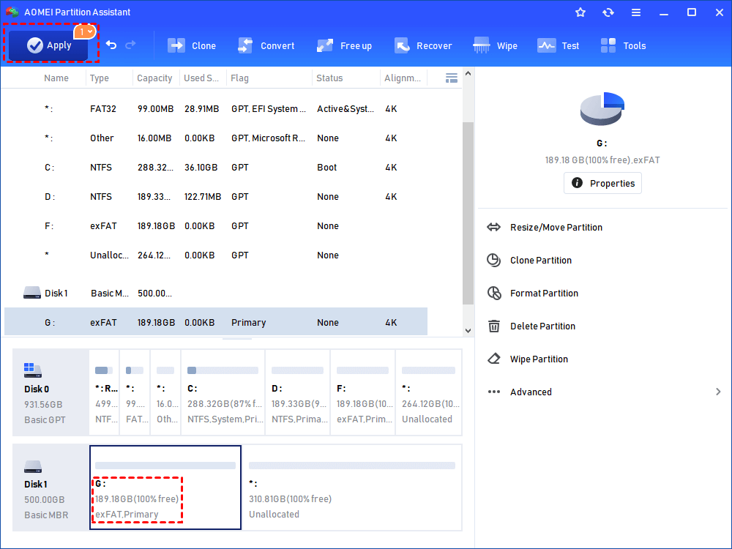The width and height of the screenshot is (732, 549).
Task: Sort by the Alignment column header
Action: (403, 78)
